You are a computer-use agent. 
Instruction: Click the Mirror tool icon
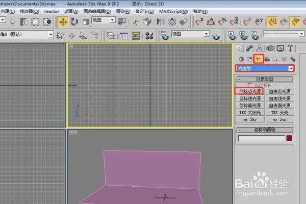tap(161, 22)
